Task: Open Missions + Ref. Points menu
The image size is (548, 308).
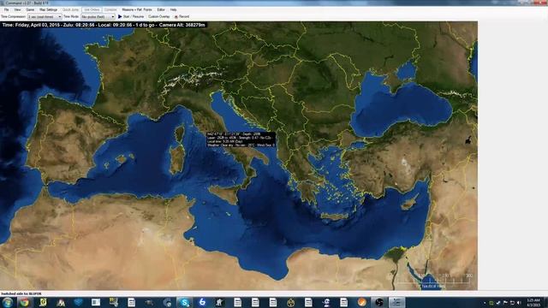Action: click(x=137, y=9)
